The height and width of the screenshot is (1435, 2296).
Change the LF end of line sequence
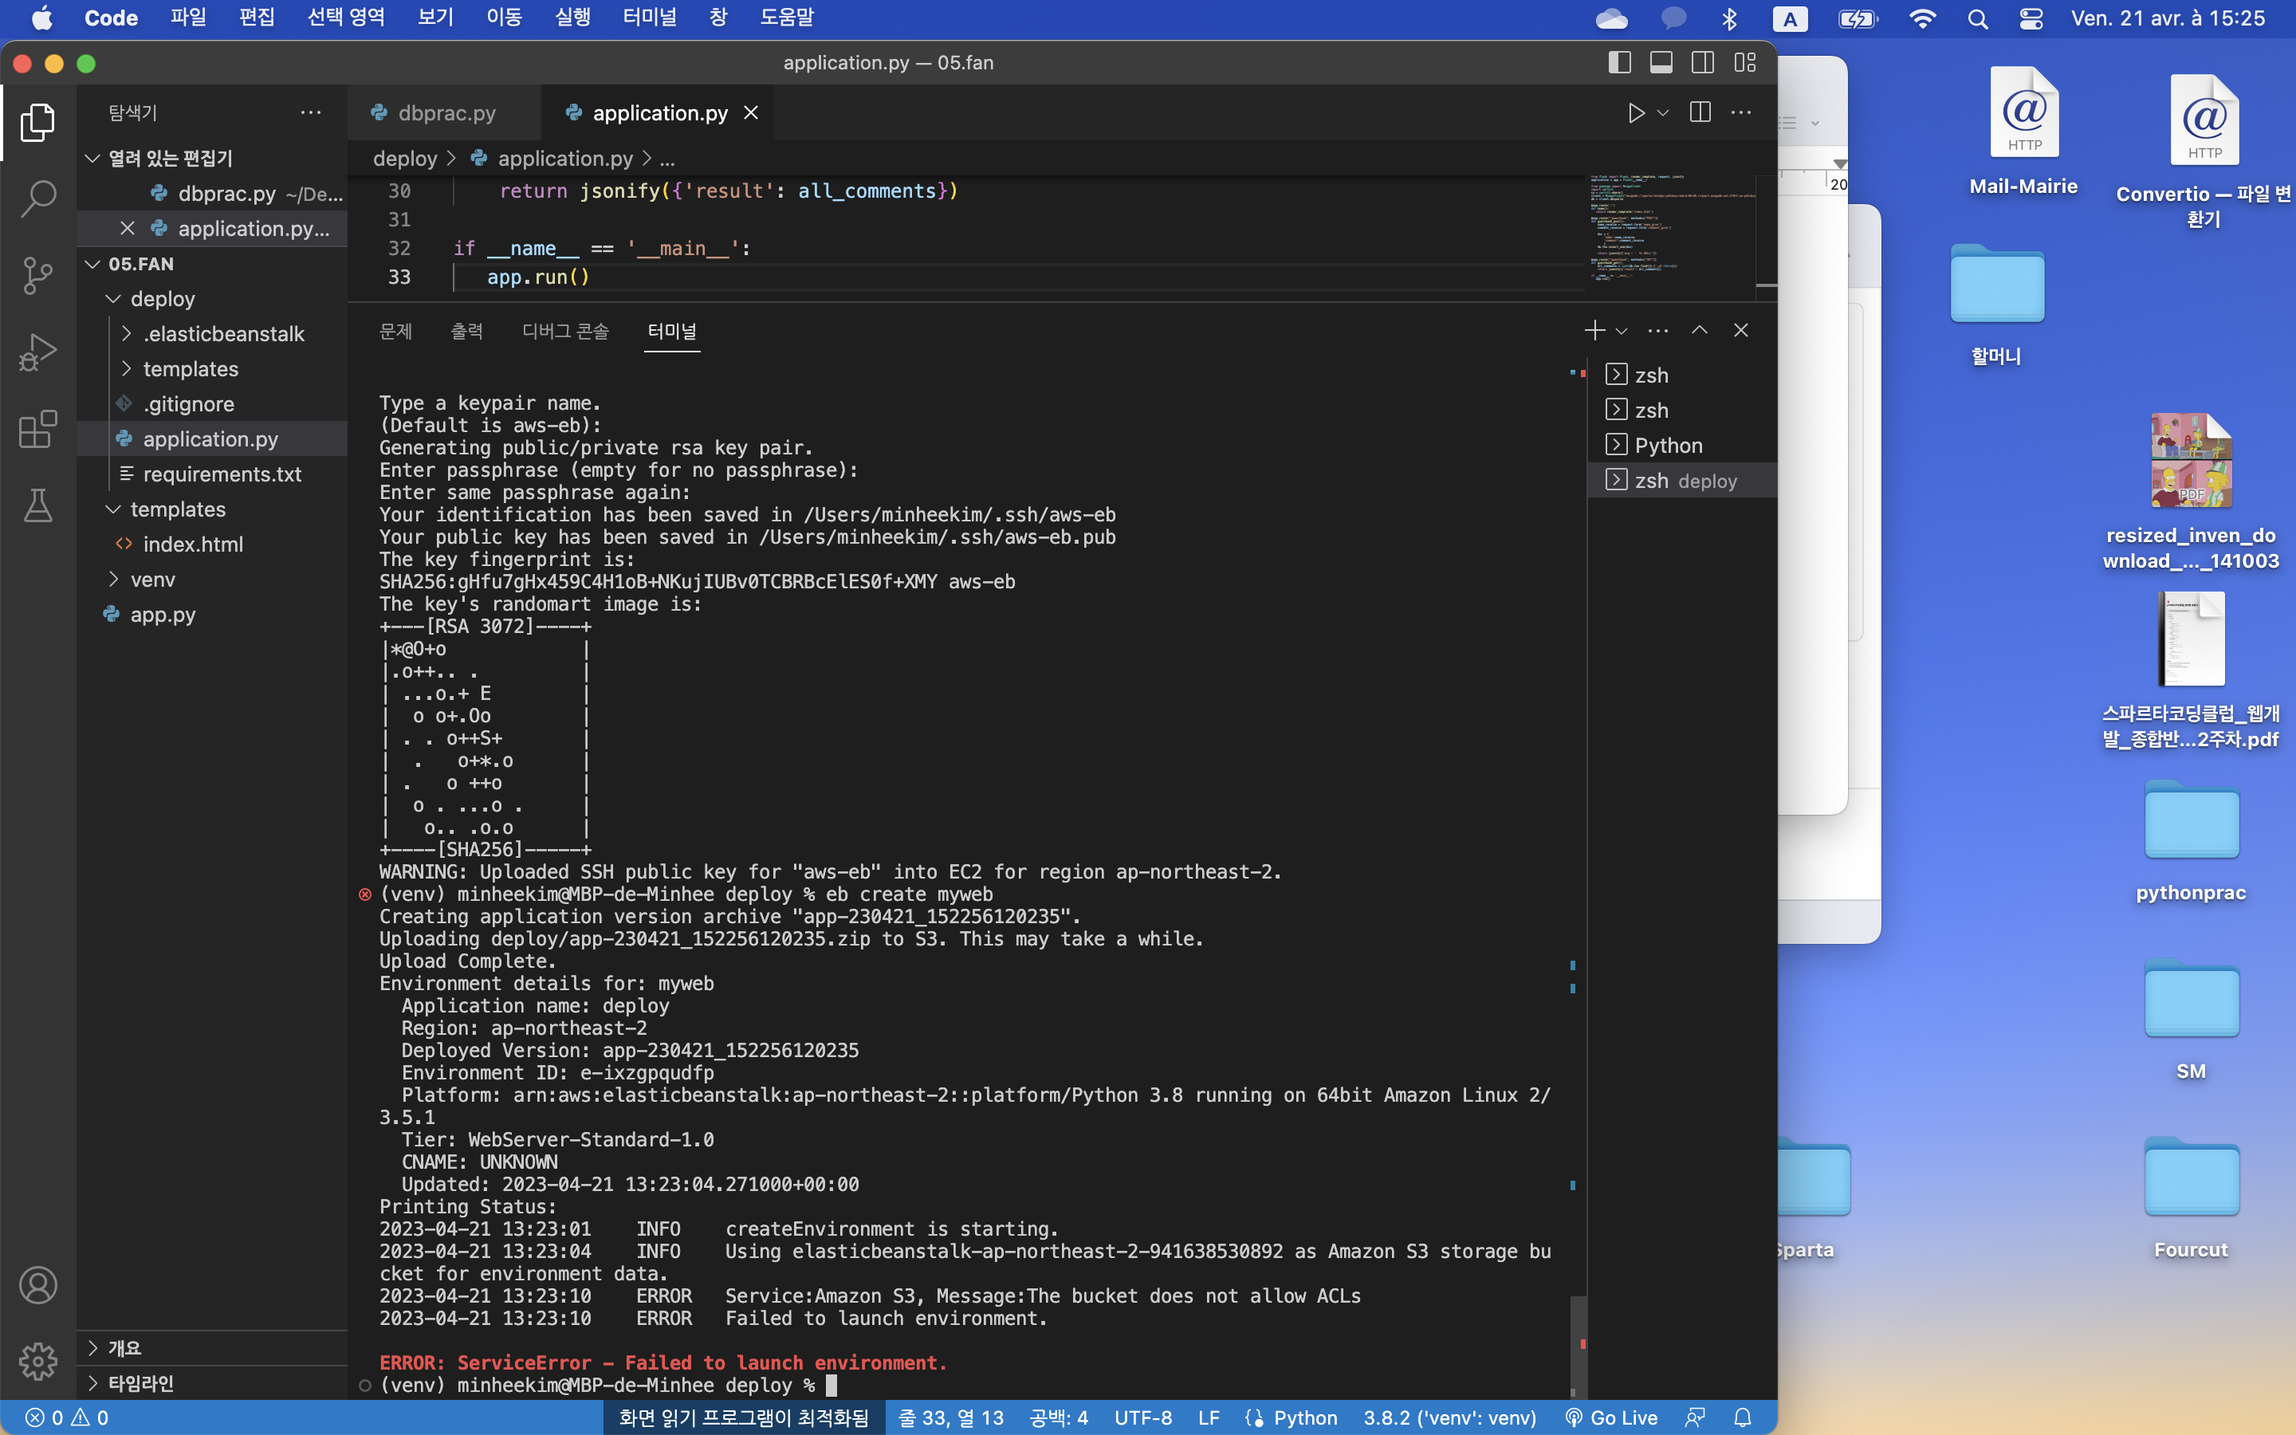point(1209,1418)
